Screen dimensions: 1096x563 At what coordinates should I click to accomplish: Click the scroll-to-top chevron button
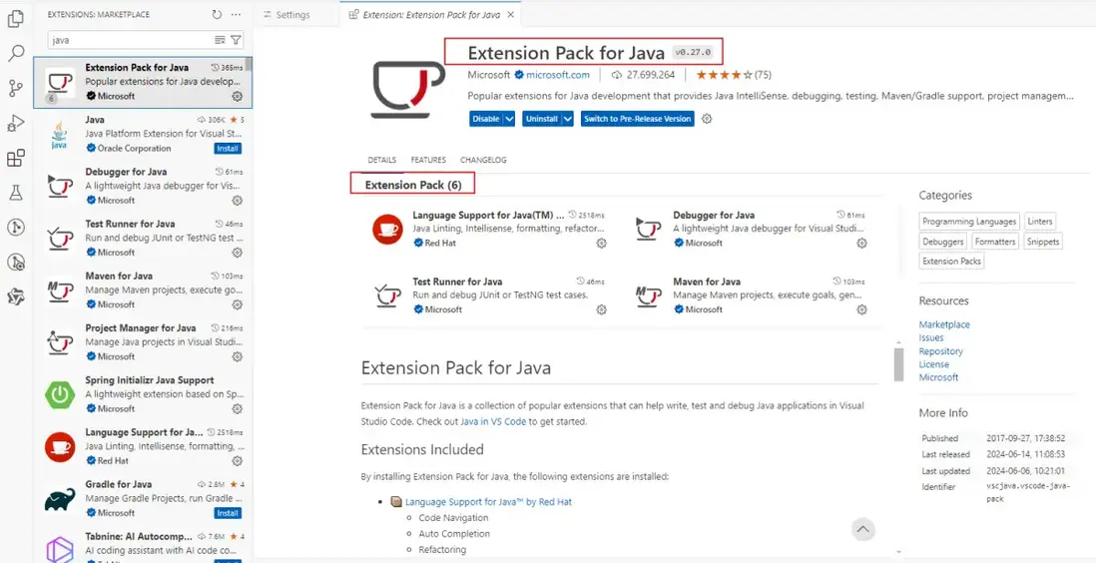(863, 529)
